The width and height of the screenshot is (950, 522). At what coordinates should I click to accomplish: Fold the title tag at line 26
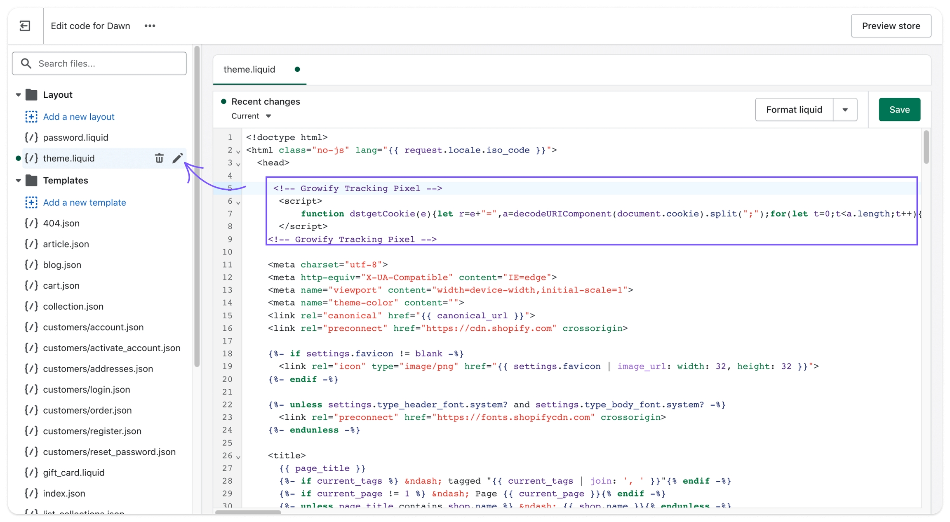pos(238,457)
